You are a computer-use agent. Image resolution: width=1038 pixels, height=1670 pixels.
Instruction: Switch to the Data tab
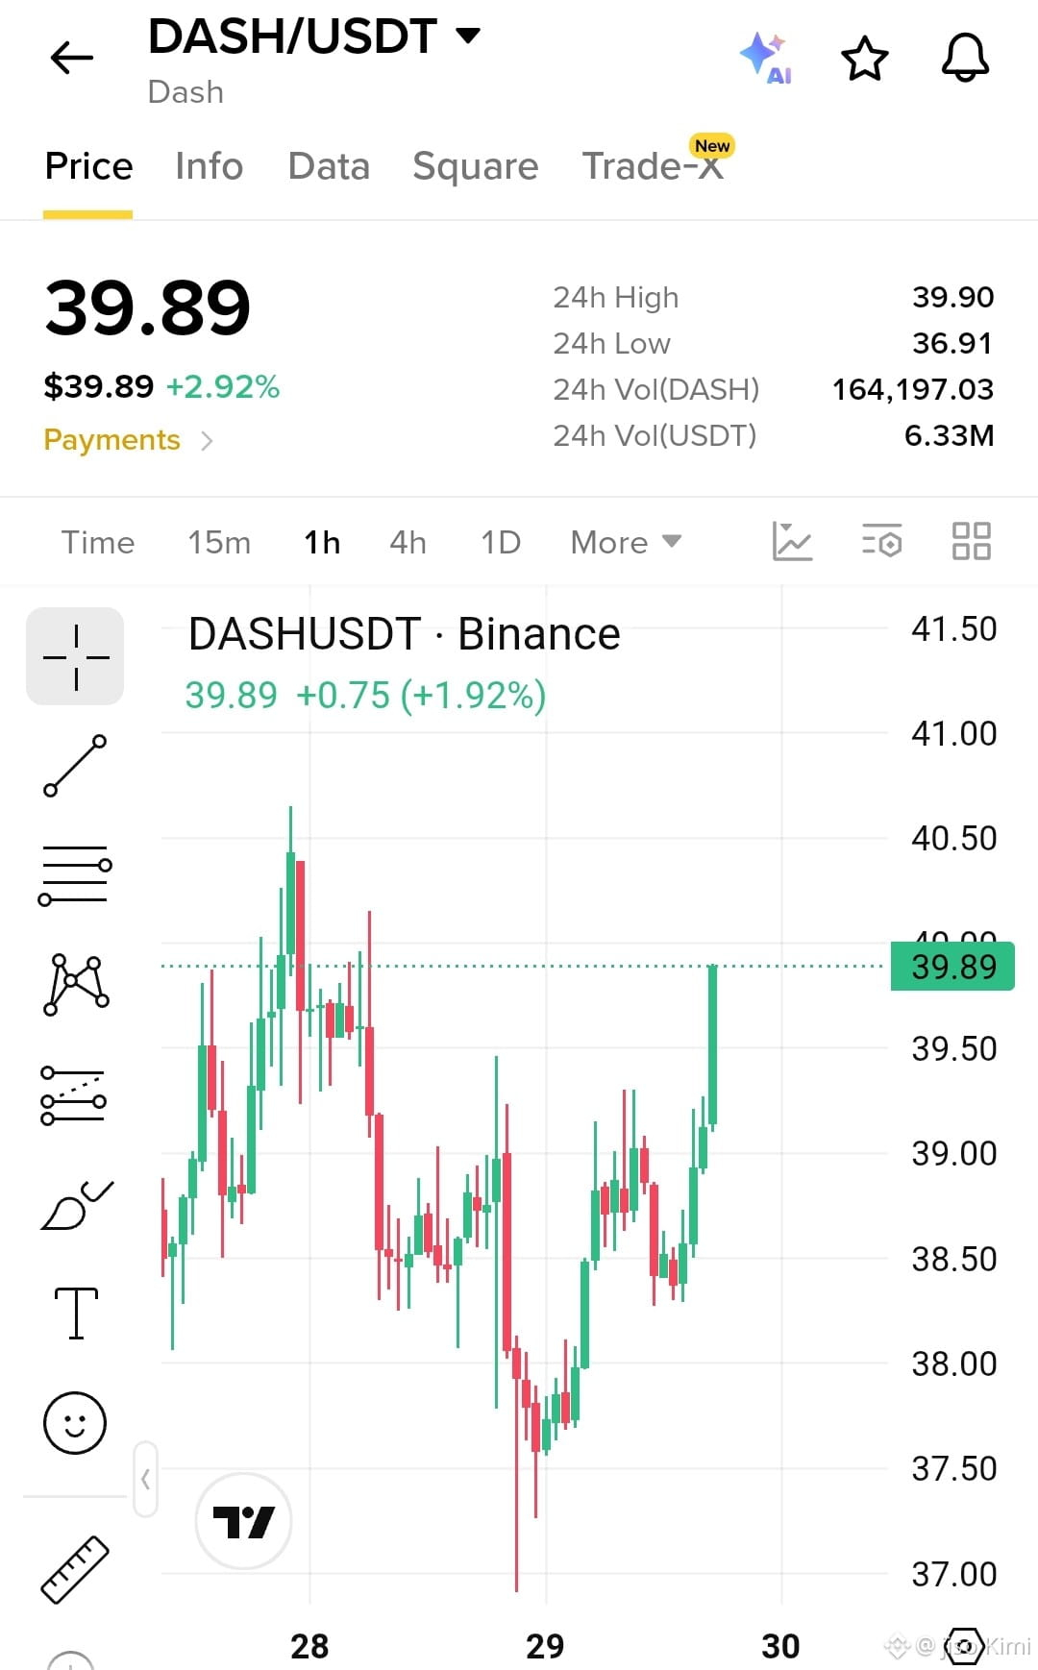tap(329, 166)
